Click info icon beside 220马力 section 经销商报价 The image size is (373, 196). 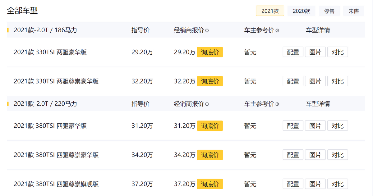(207, 104)
